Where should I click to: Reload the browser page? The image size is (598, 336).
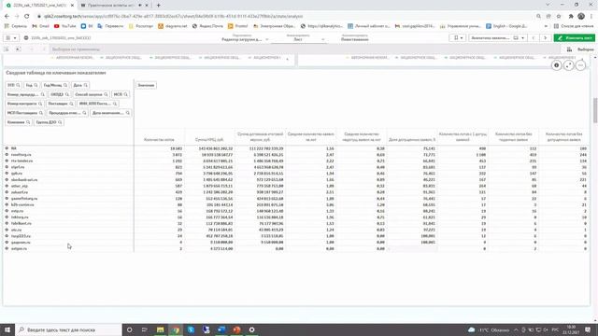[x=27, y=17]
